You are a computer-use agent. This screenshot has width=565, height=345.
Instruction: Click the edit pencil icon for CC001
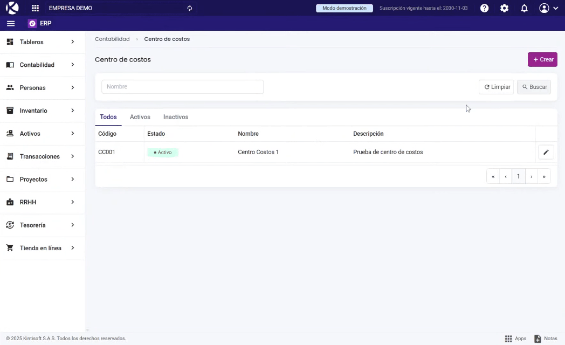pos(546,153)
